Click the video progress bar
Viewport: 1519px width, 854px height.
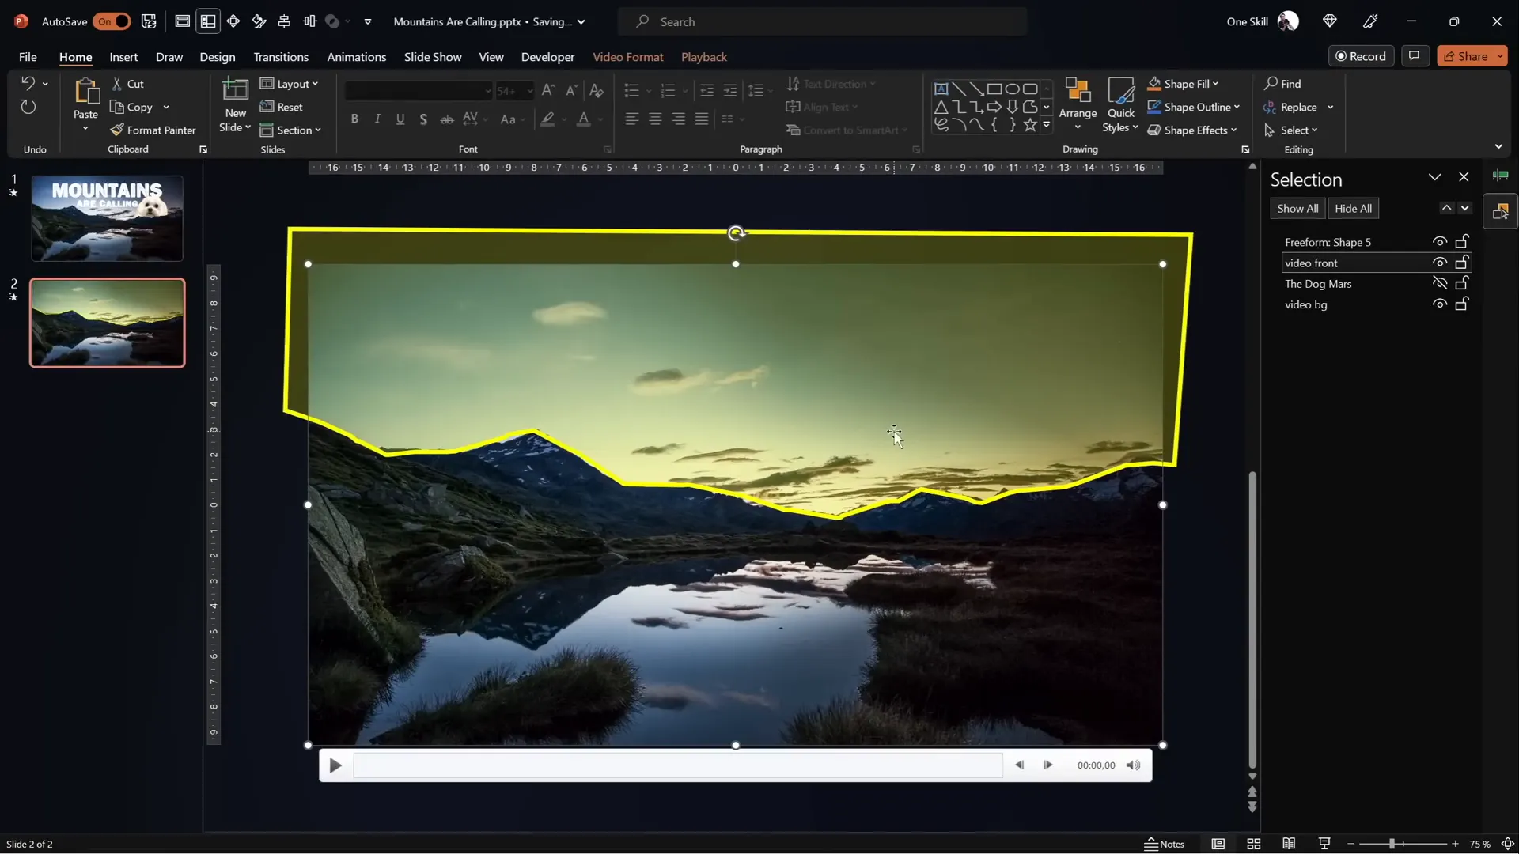(678, 765)
